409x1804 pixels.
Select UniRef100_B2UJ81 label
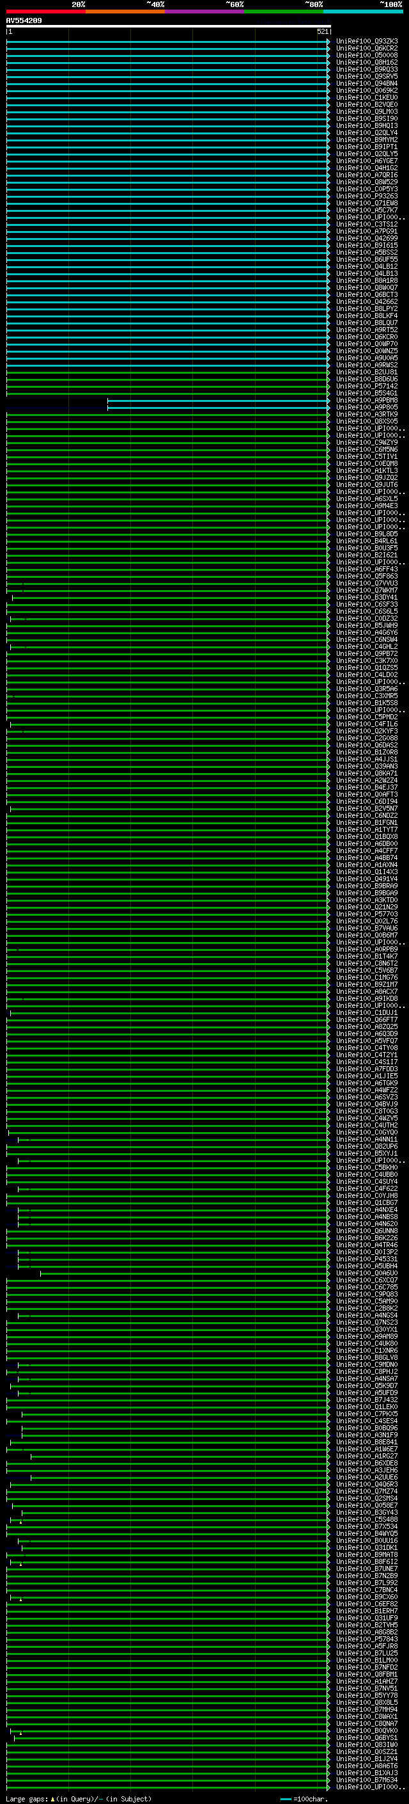(367, 372)
